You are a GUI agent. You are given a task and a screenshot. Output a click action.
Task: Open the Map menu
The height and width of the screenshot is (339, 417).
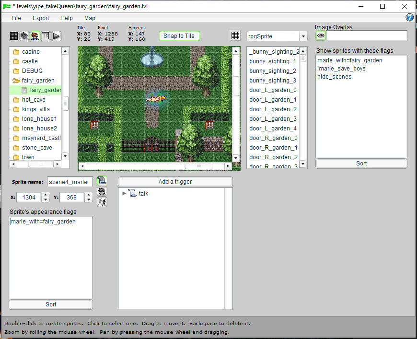[x=90, y=18]
